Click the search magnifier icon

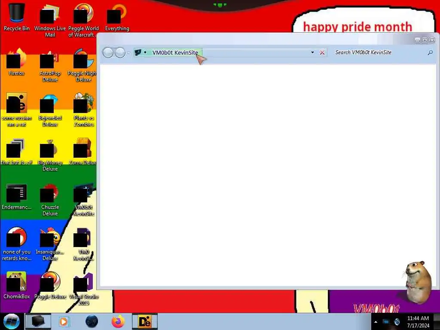coord(430,52)
